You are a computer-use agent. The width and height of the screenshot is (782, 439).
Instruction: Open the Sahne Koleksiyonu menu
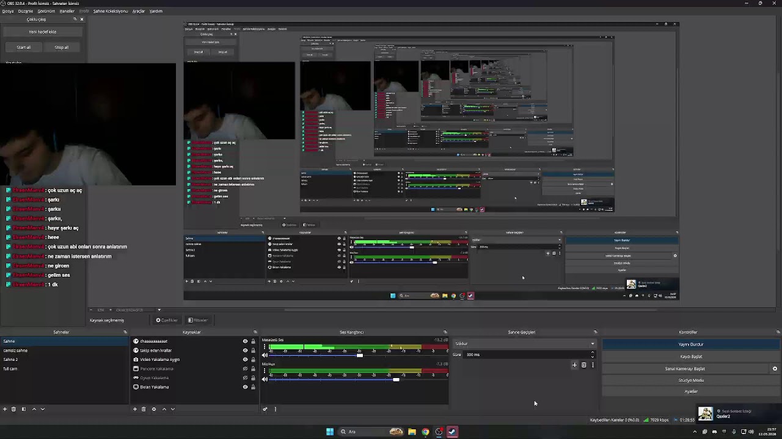111,11
